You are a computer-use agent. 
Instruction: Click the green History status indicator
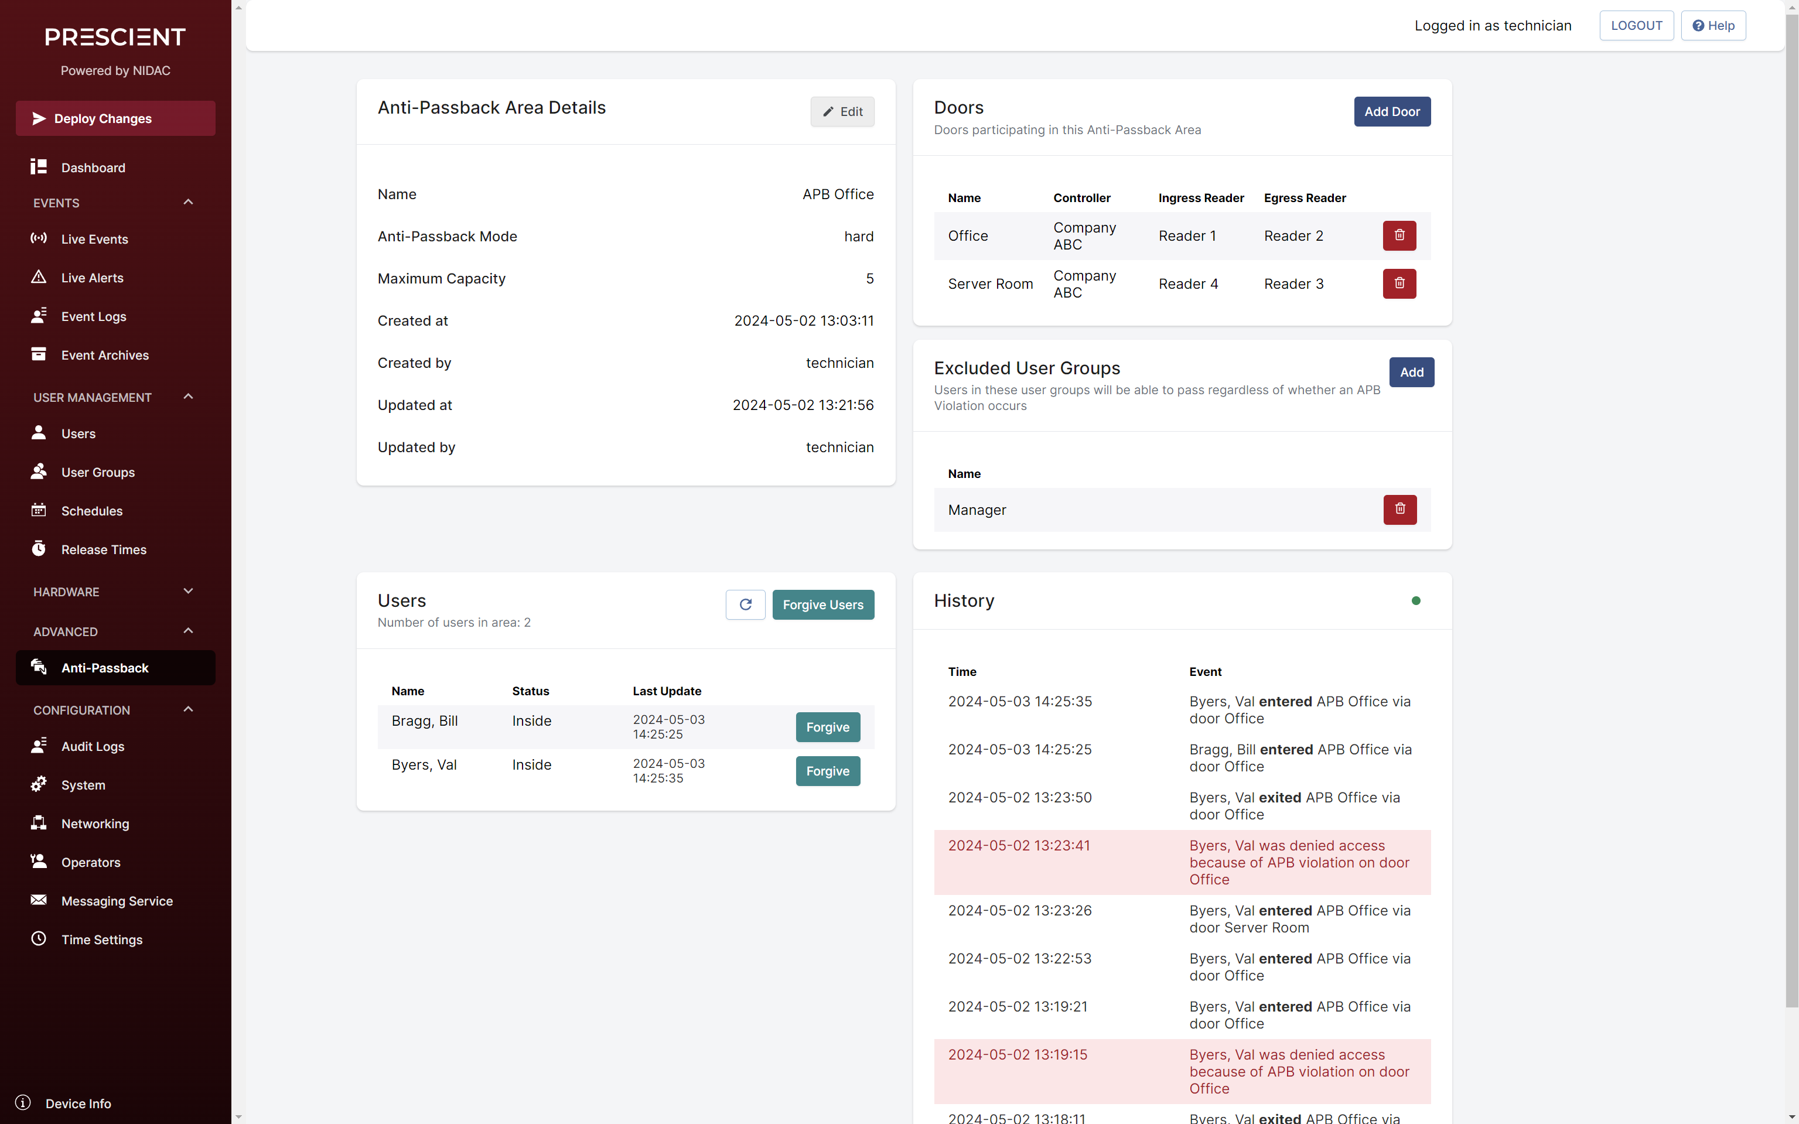(1415, 600)
